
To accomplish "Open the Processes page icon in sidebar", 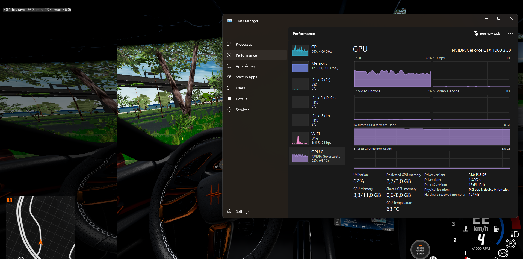I will coord(229,44).
